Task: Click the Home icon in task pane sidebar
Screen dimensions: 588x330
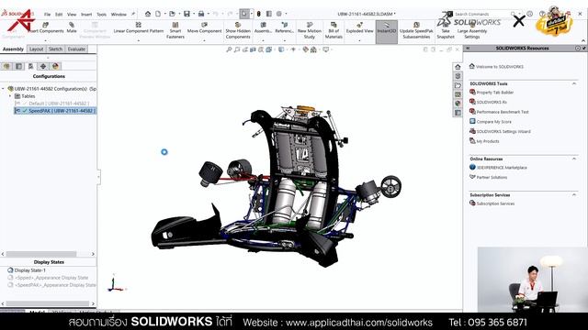Action: coord(458,67)
